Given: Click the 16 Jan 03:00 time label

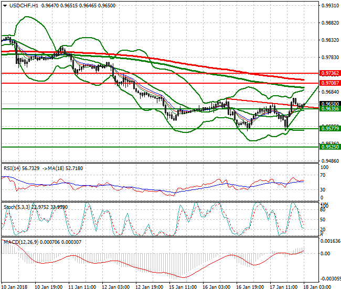Looking at the screenshot, I should click(x=217, y=287).
